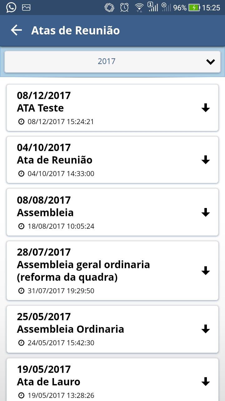Image resolution: width=225 pixels, height=401 pixels.
Task: Tap the Wi-Fi status icon
Action: click(139, 8)
